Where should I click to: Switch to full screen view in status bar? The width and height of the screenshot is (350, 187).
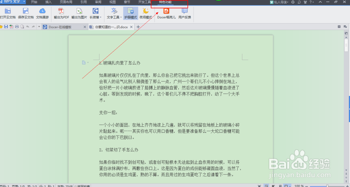[259, 186]
